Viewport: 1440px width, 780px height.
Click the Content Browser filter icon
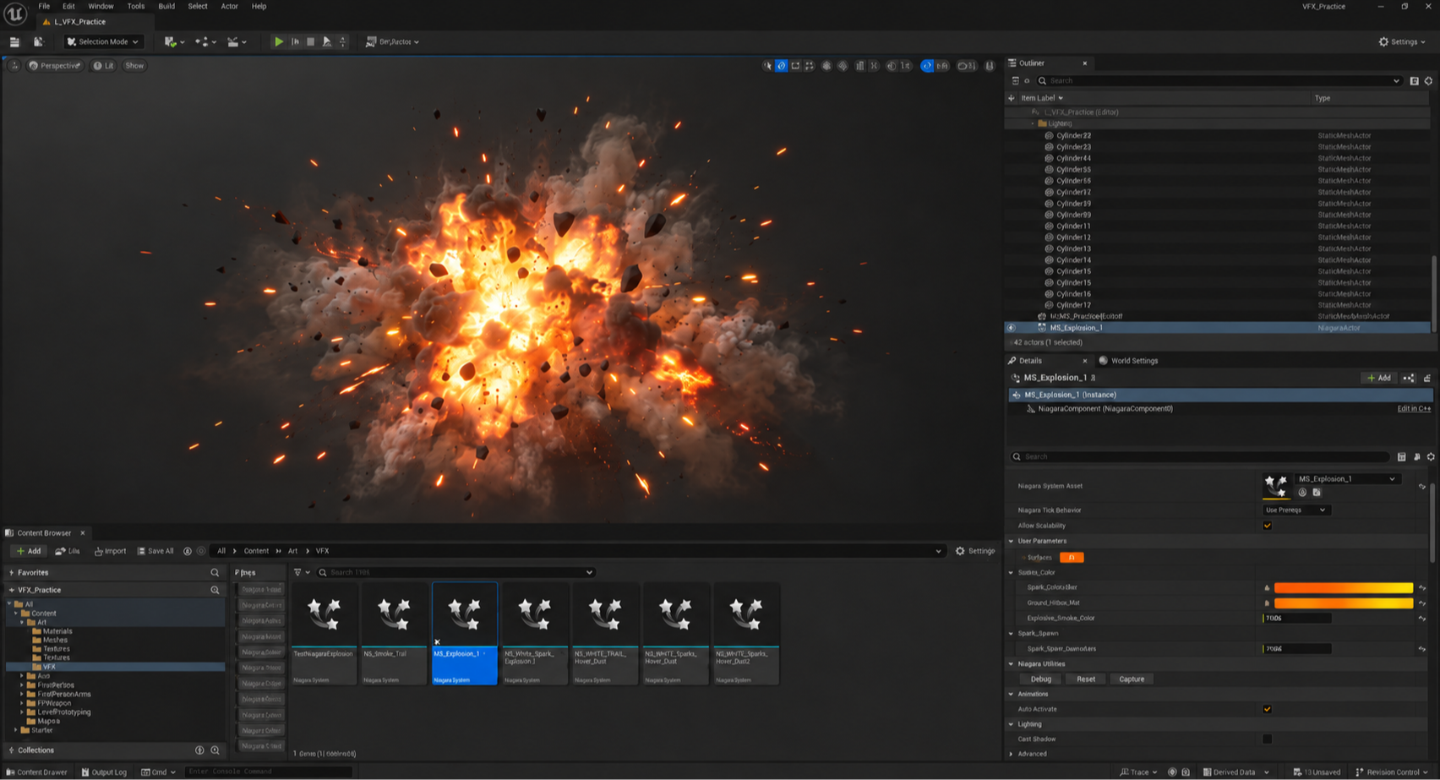(297, 573)
